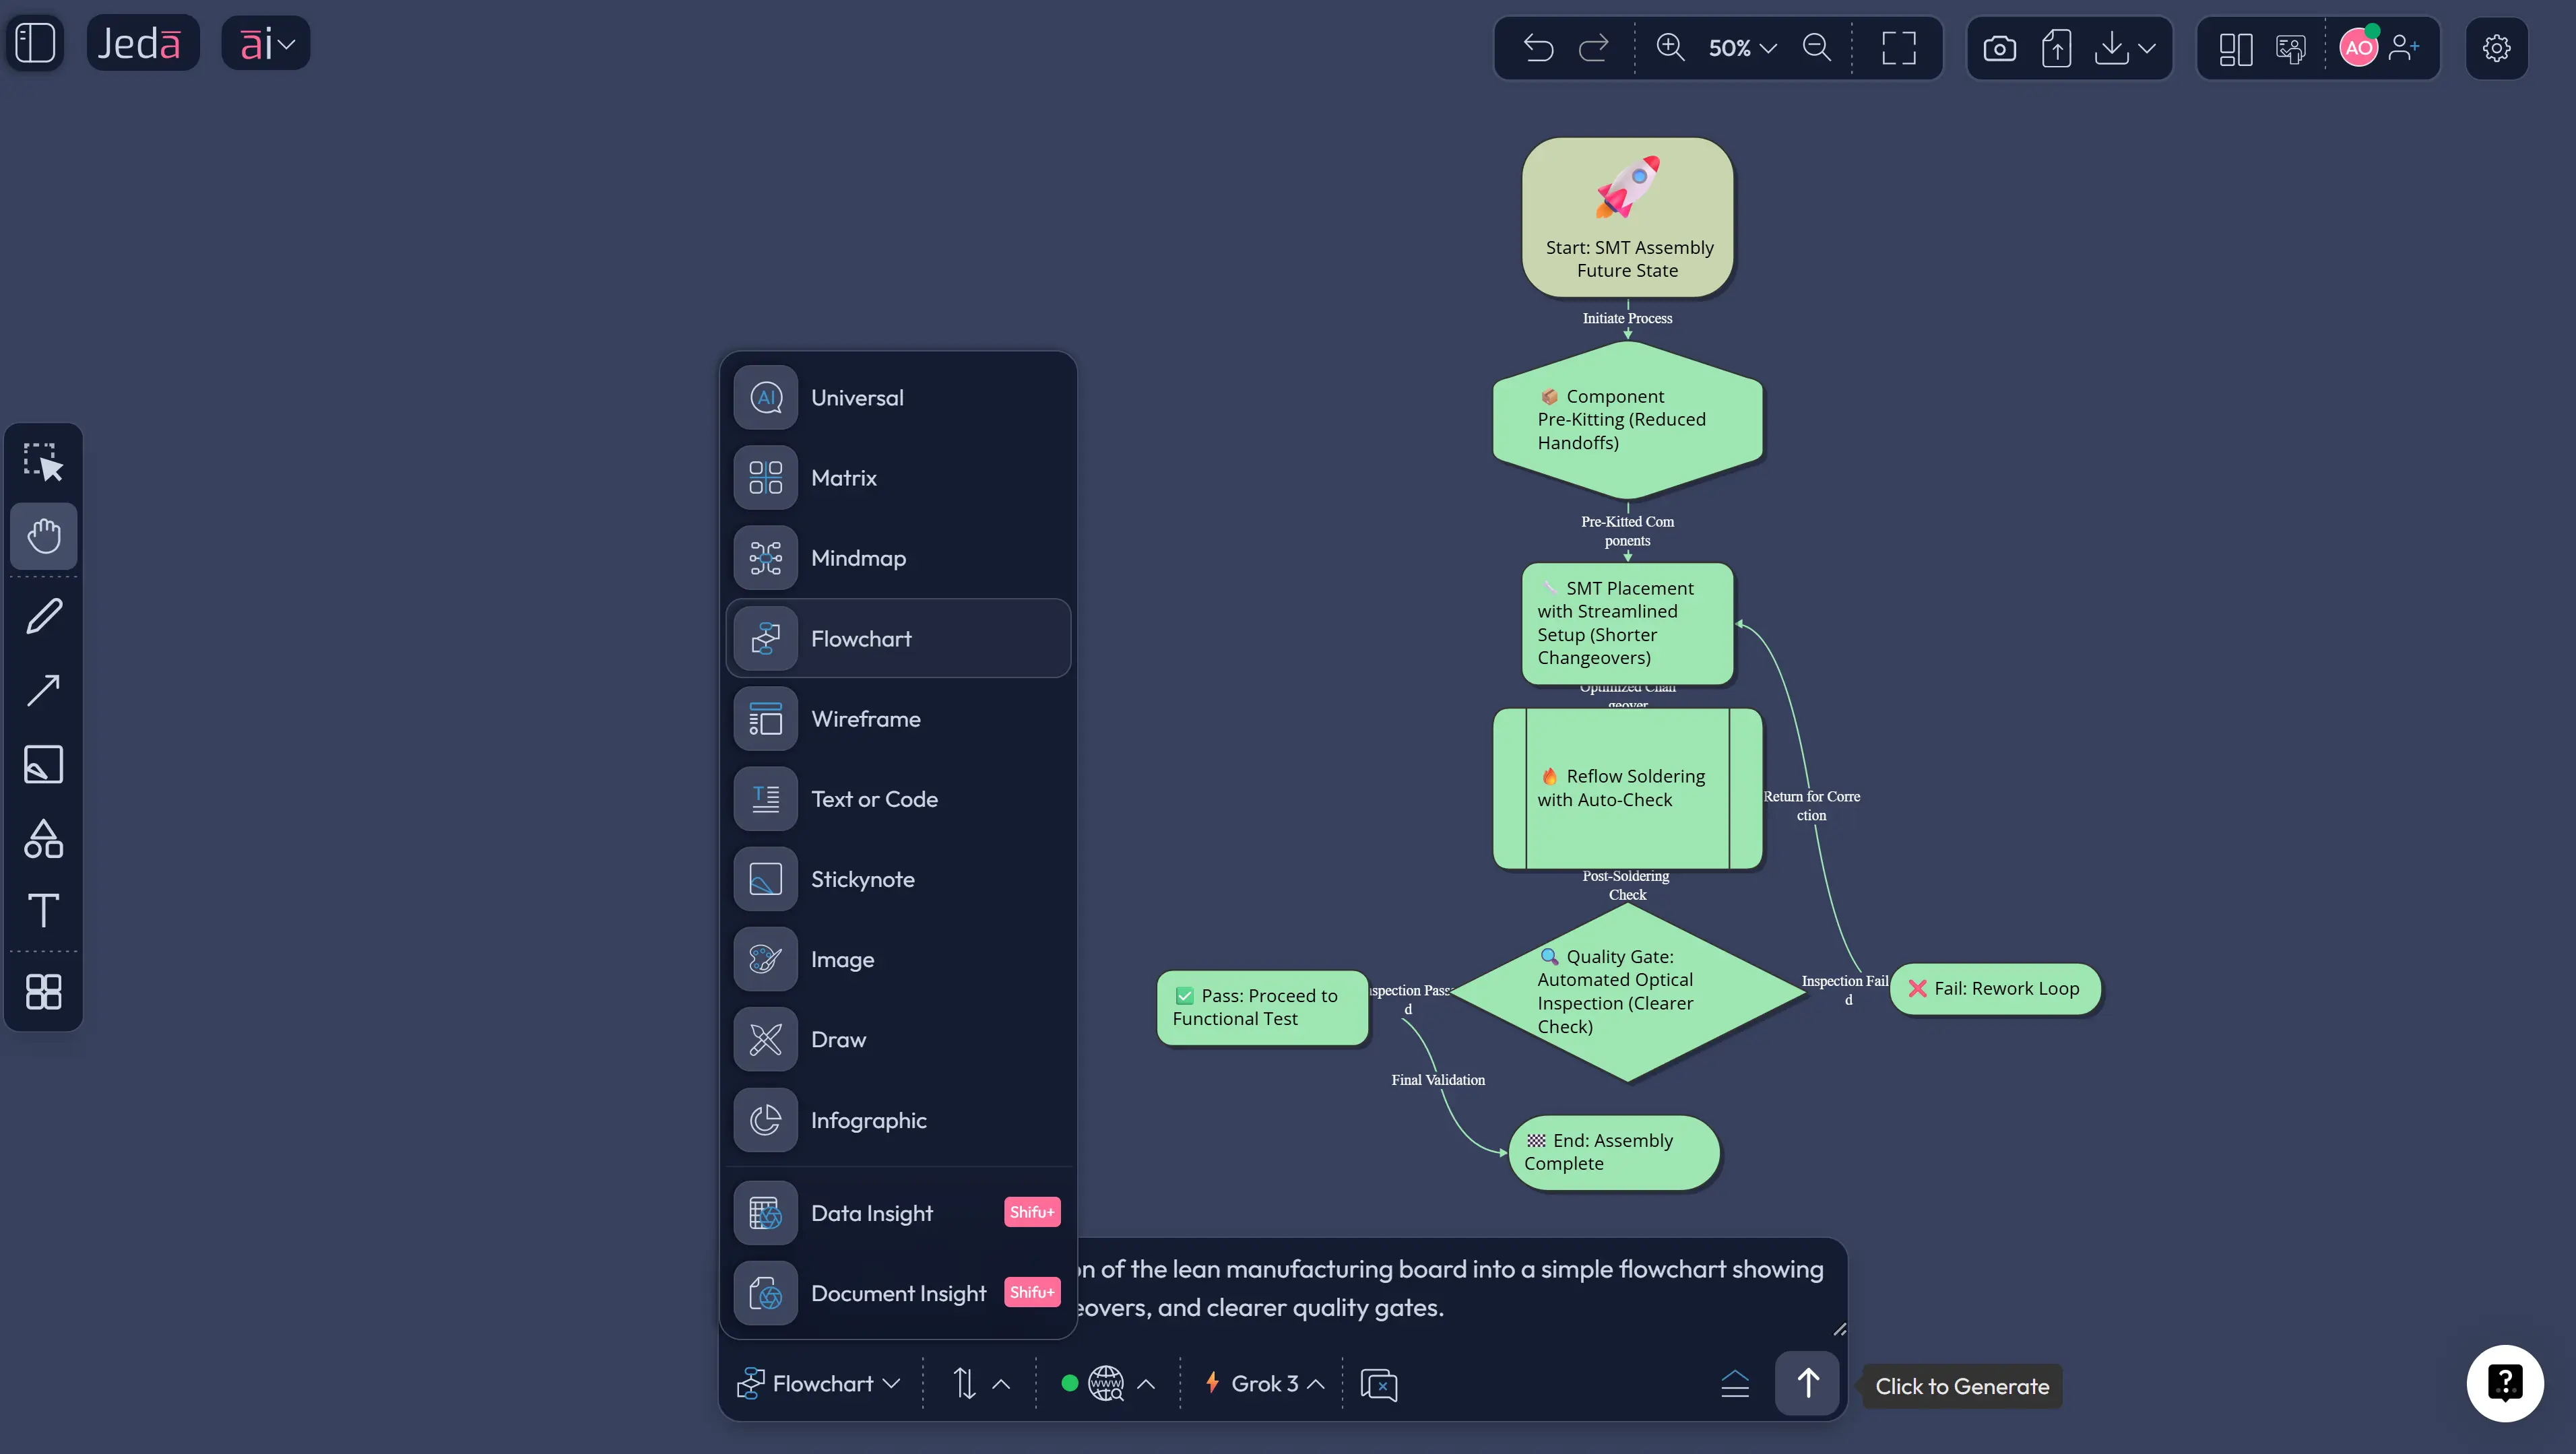The height and width of the screenshot is (1454, 2576).
Task: Choose the arrow connector tool
Action: [x=43, y=690]
